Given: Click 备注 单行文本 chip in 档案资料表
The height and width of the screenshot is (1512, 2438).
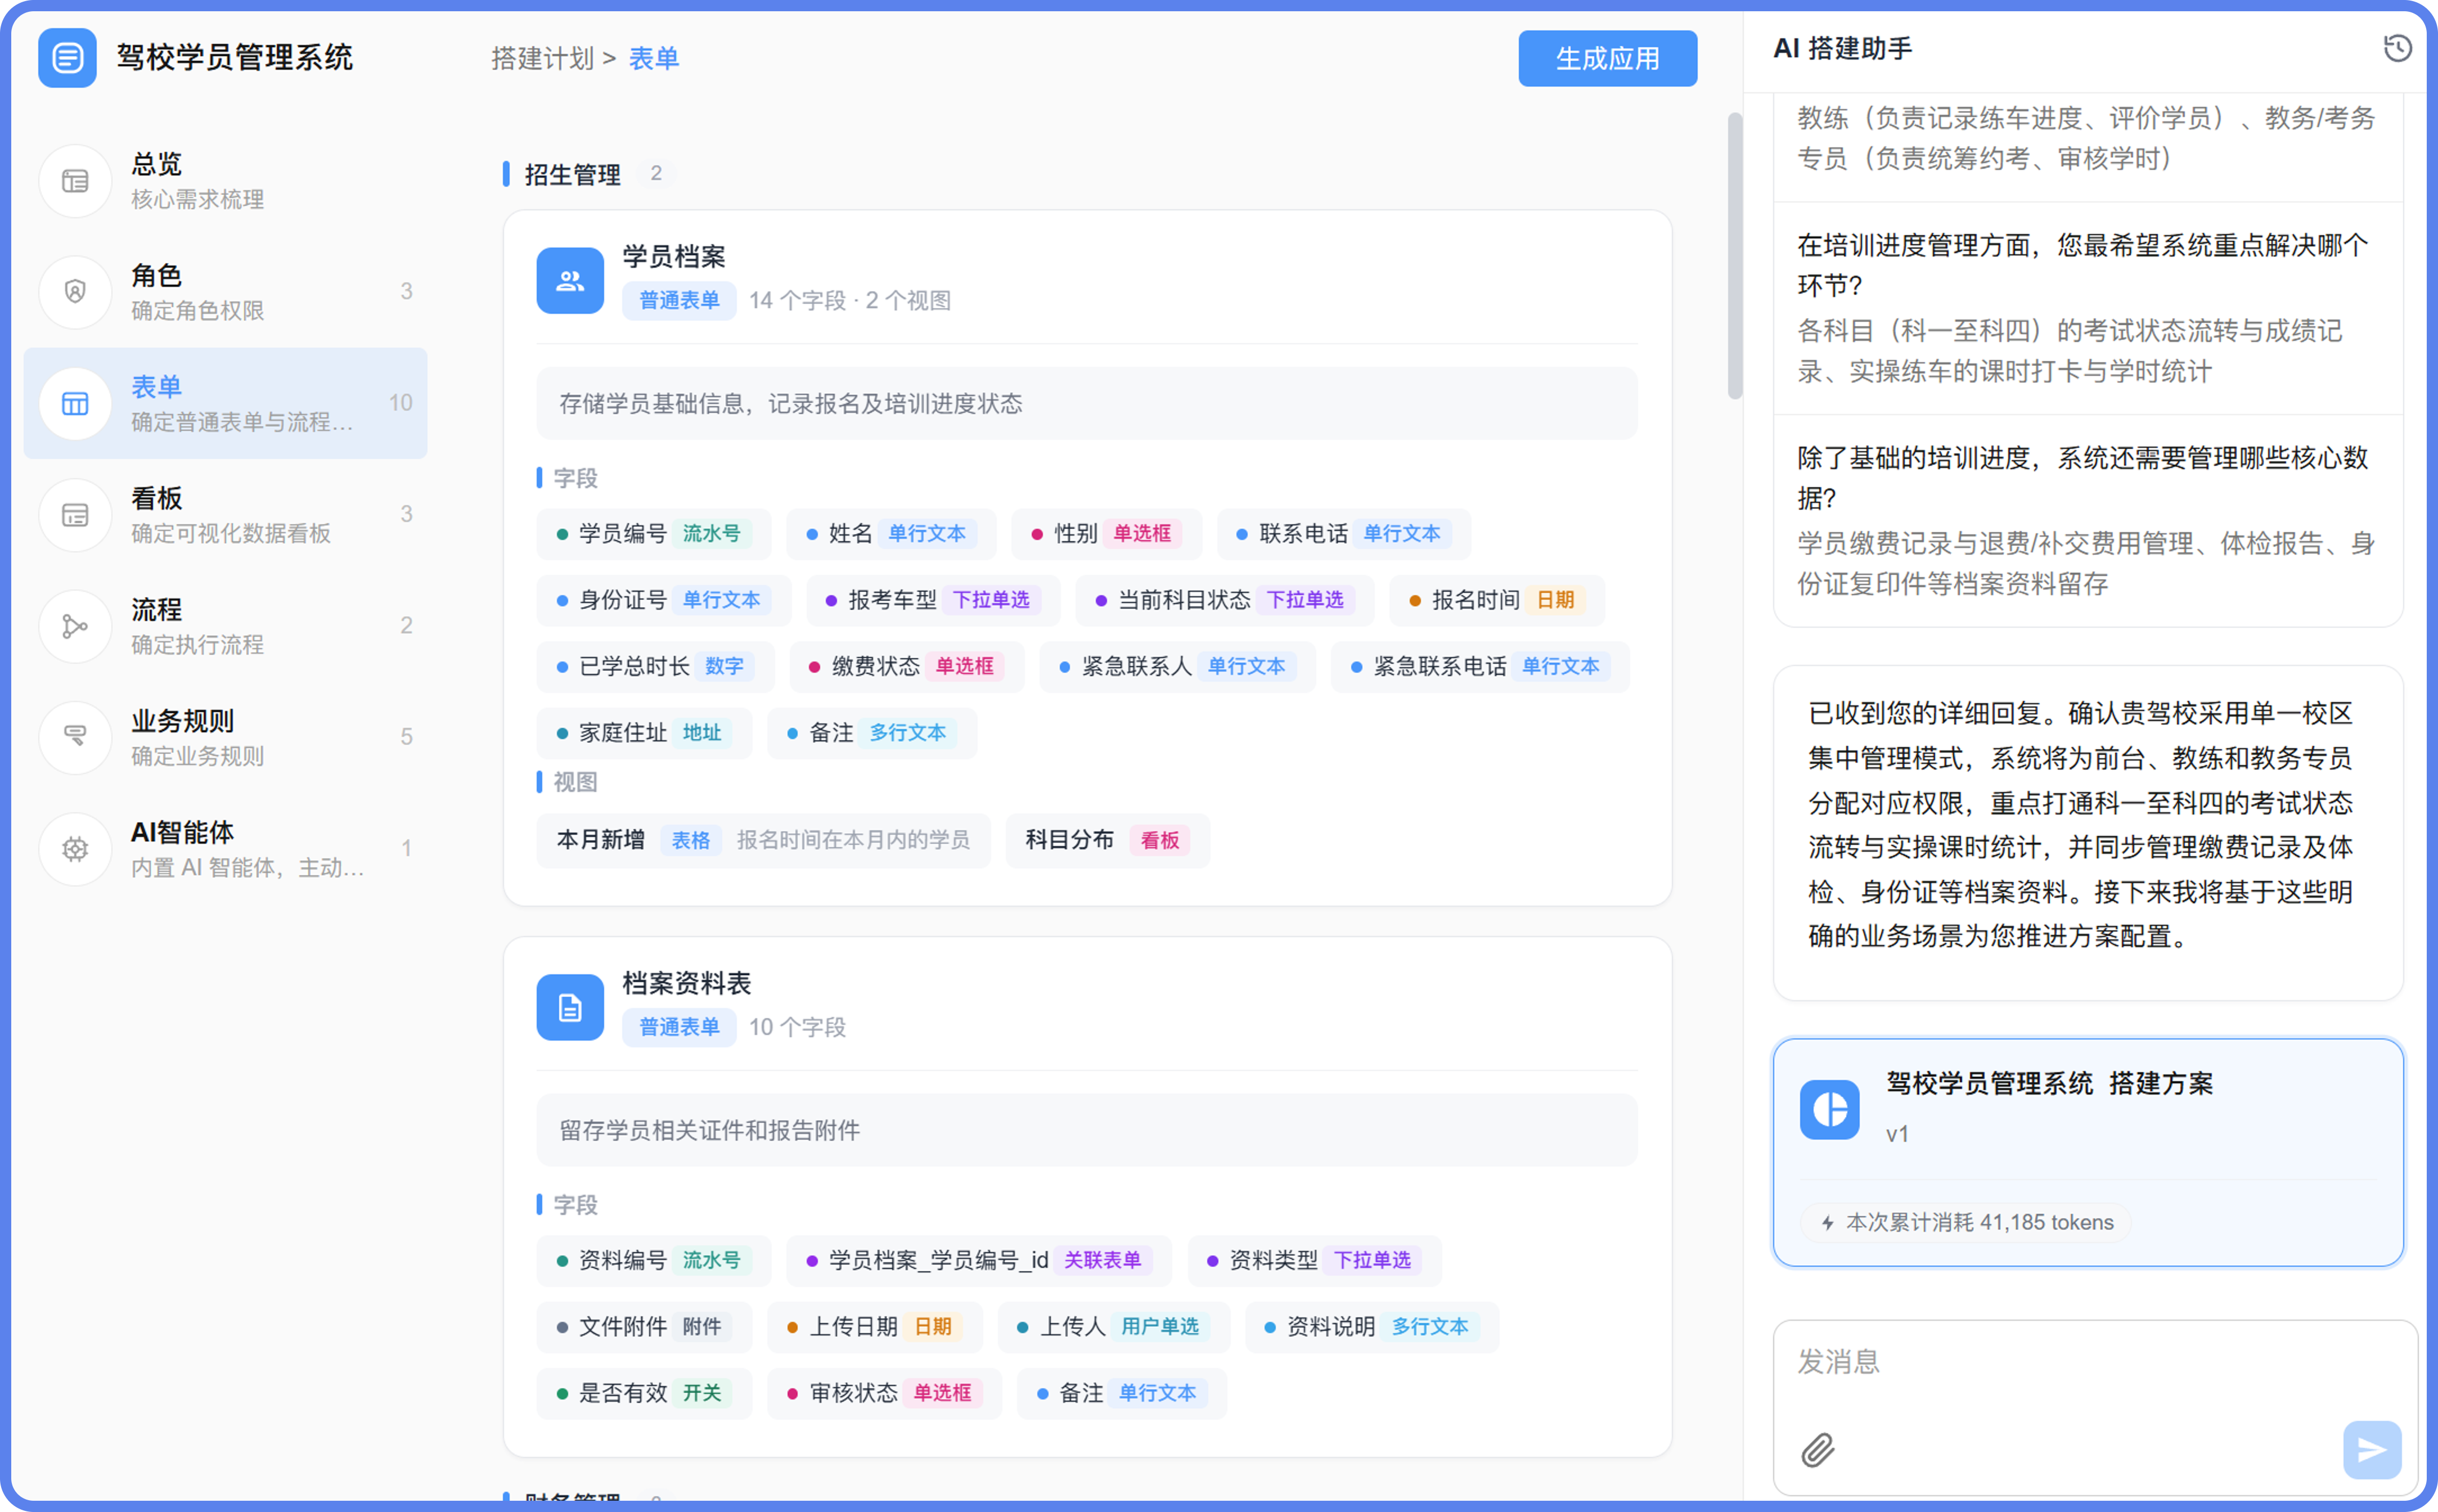Looking at the screenshot, I should point(1122,1394).
